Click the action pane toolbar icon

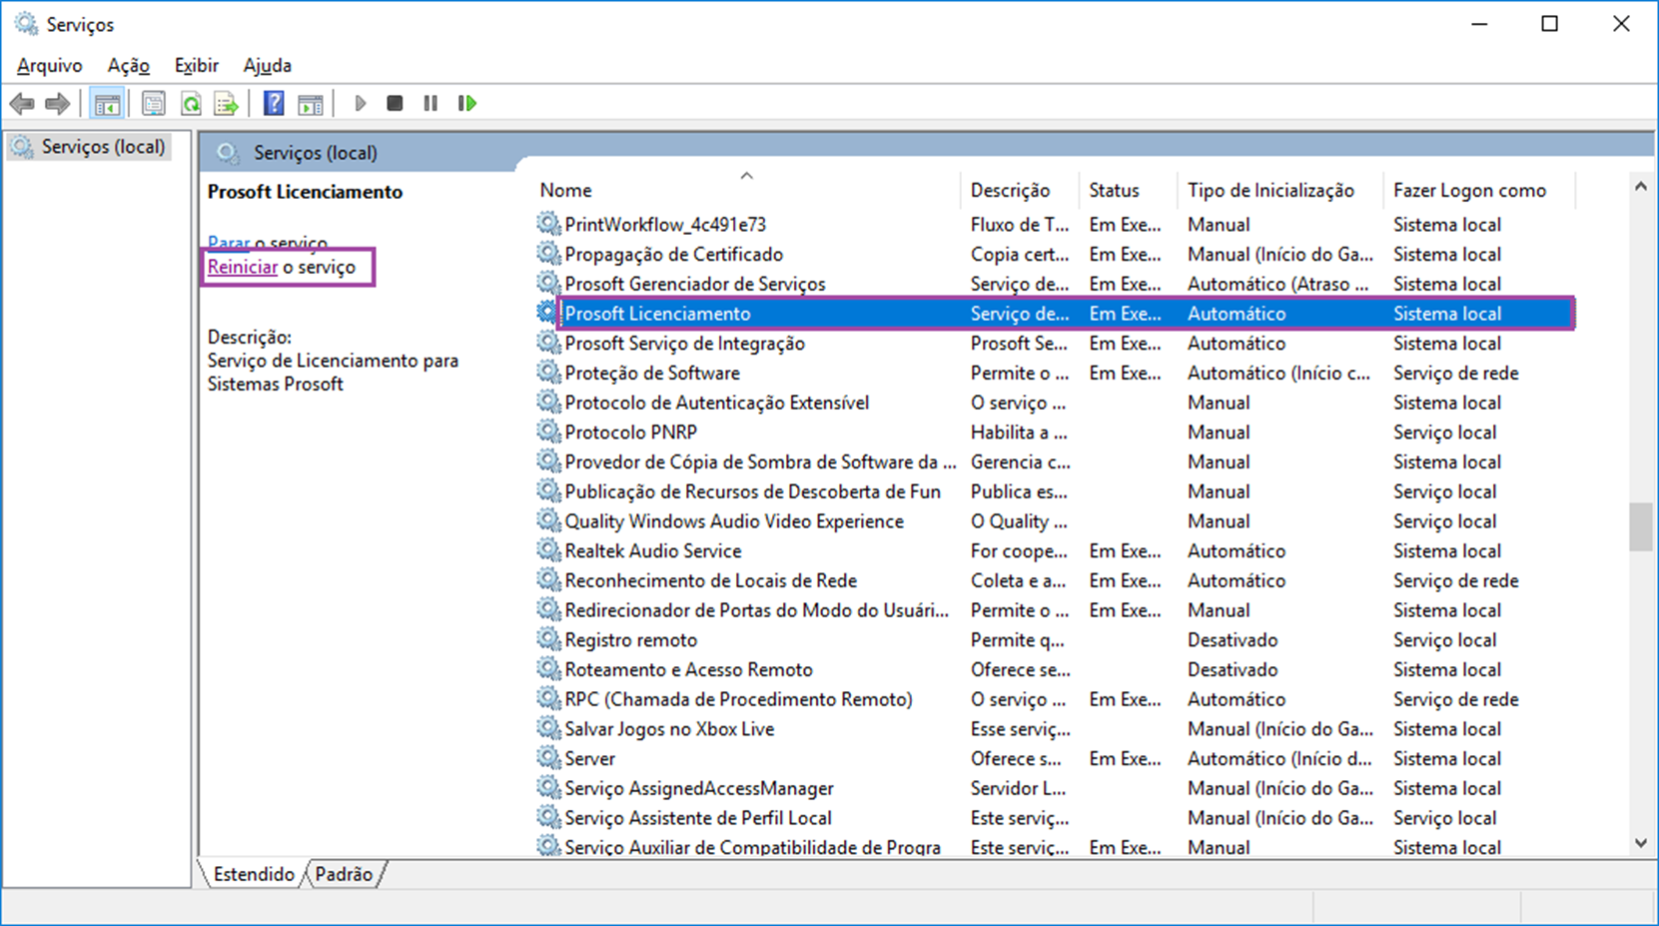[311, 103]
